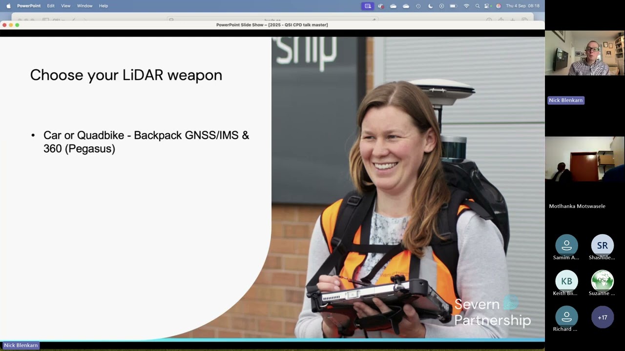Select Motlhanka Motswasele's video tile
This screenshot has height=351, width=625.
coord(584,159)
